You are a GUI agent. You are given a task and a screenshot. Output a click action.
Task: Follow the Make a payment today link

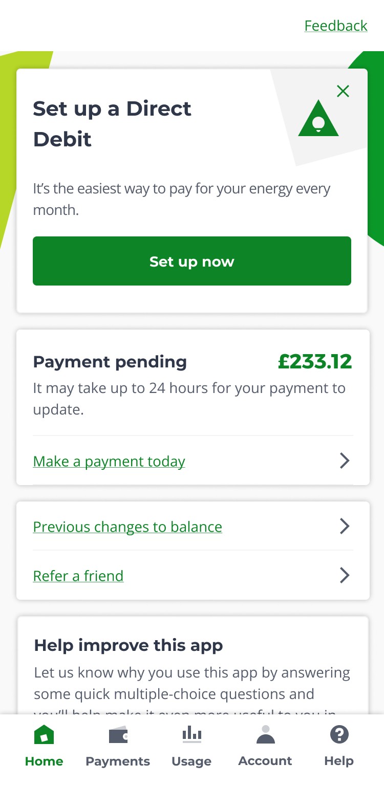pos(109,462)
